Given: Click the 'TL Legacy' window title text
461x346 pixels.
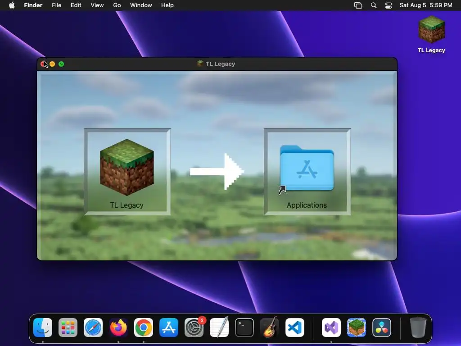Looking at the screenshot, I should click(x=220, y=64).
